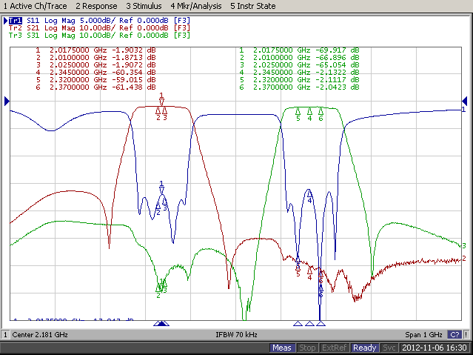Open the Mkr/Analysis menu
The width and height of the screenshot is (473, 355).
196,6
